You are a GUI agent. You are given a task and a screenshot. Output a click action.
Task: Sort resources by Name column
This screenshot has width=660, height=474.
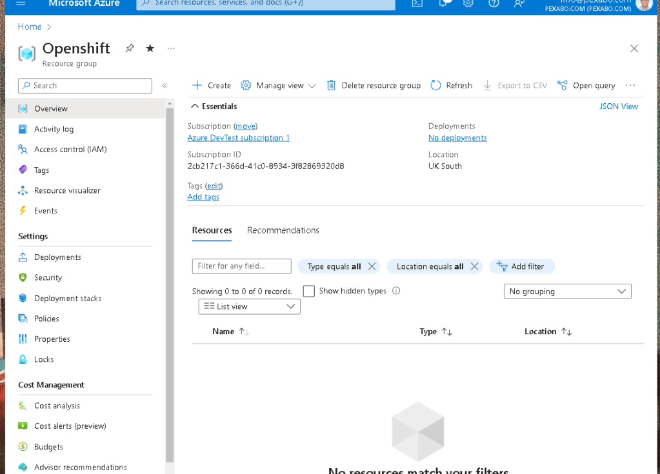(231, 331)
